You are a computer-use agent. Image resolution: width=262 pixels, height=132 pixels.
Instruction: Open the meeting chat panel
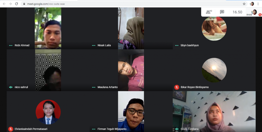(x=222, y=12)
